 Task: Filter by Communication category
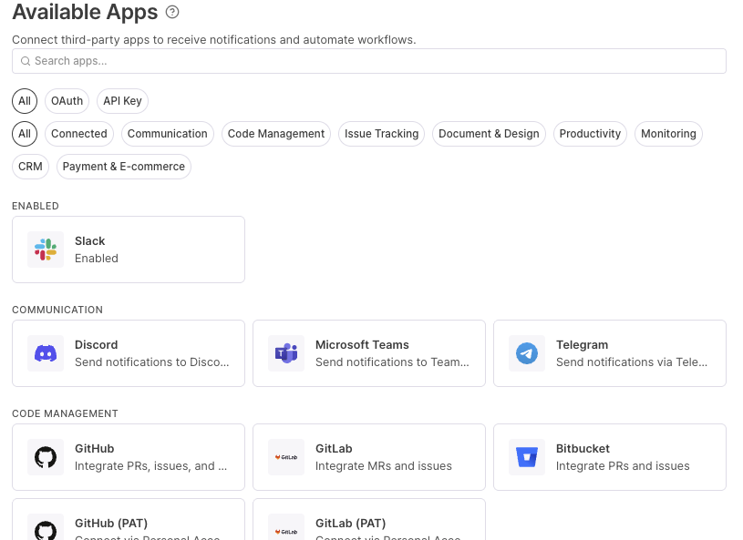pos(167,134)
